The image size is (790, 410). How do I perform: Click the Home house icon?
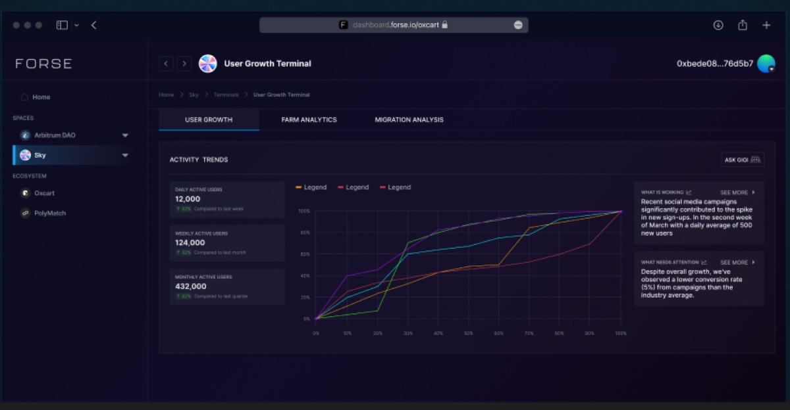click(x=24, y=97)
